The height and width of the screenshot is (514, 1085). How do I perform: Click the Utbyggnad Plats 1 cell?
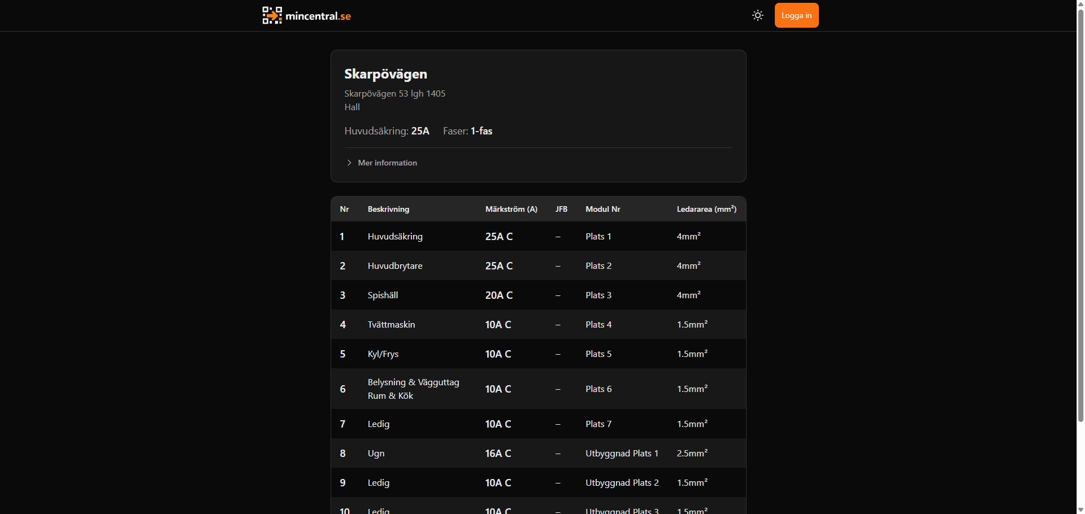point(622,454)
